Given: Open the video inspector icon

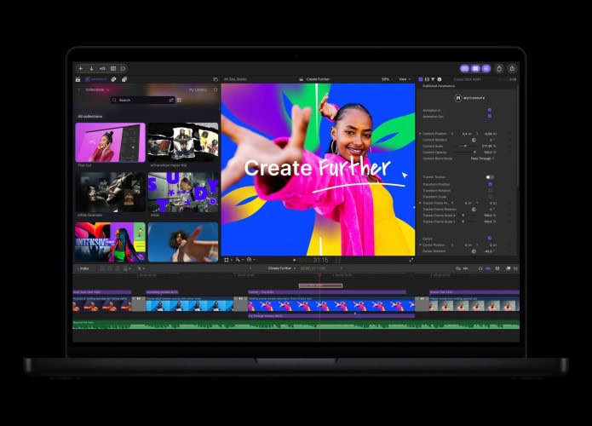Looking at the screenshot, I should 427,79.
